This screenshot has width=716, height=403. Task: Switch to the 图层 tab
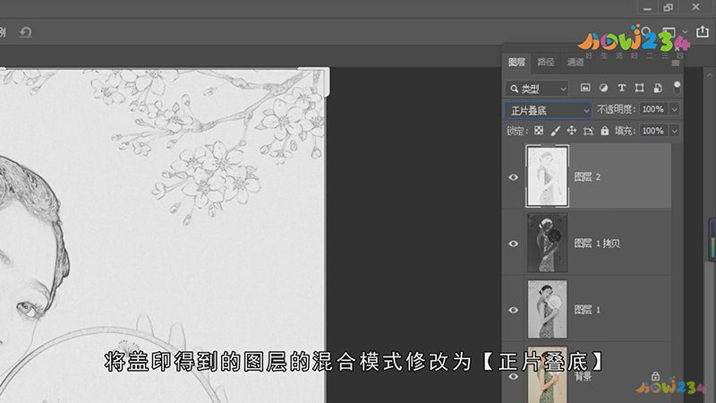(516, 62)
